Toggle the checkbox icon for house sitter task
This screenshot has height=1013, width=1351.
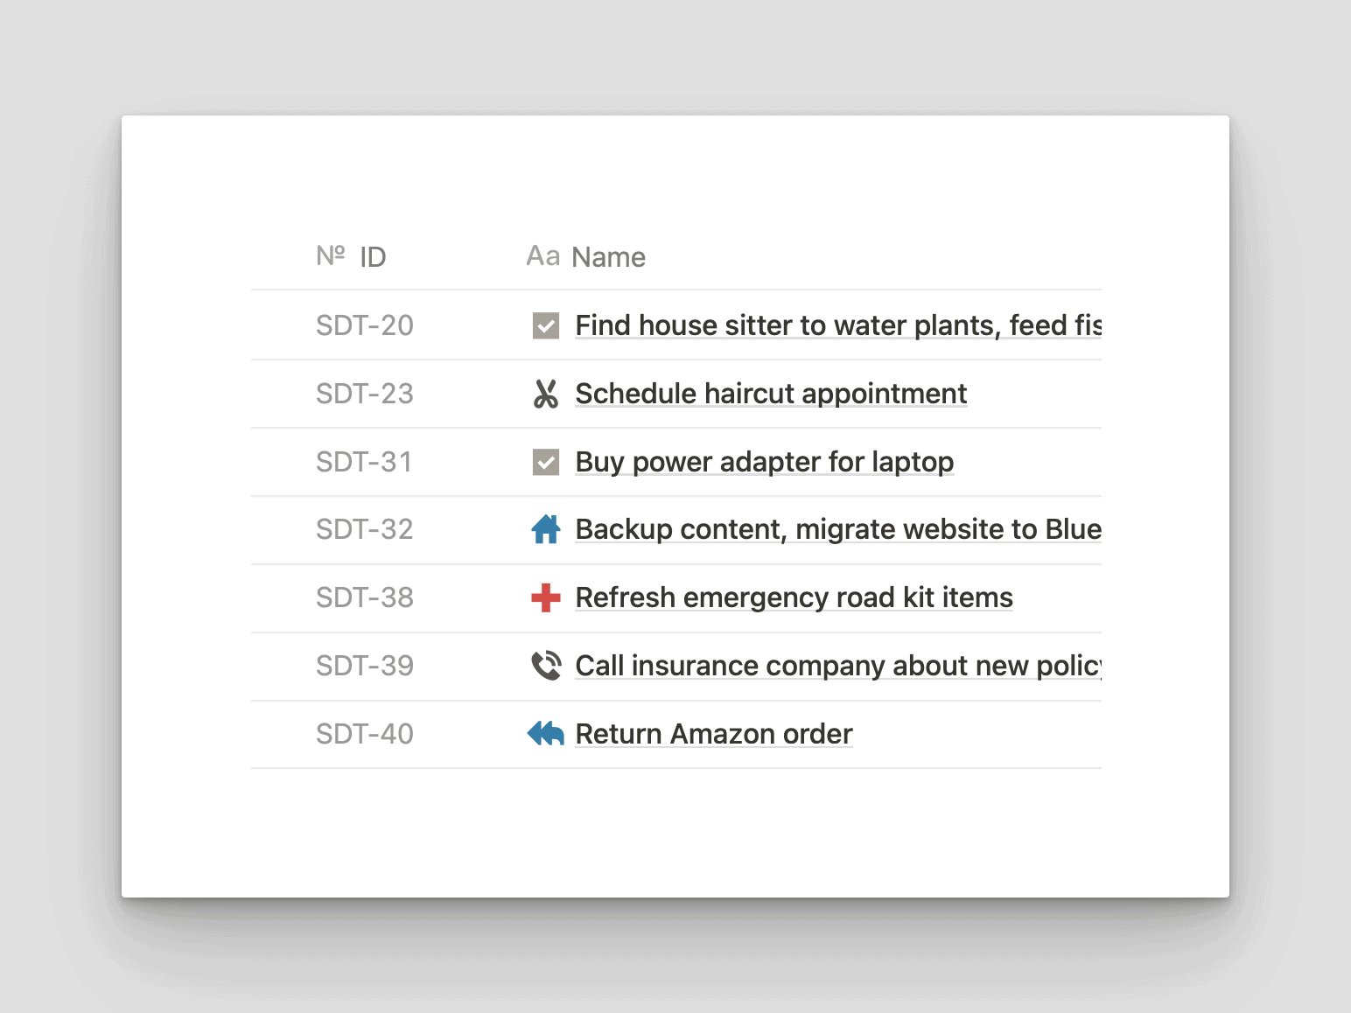point(546,325)
